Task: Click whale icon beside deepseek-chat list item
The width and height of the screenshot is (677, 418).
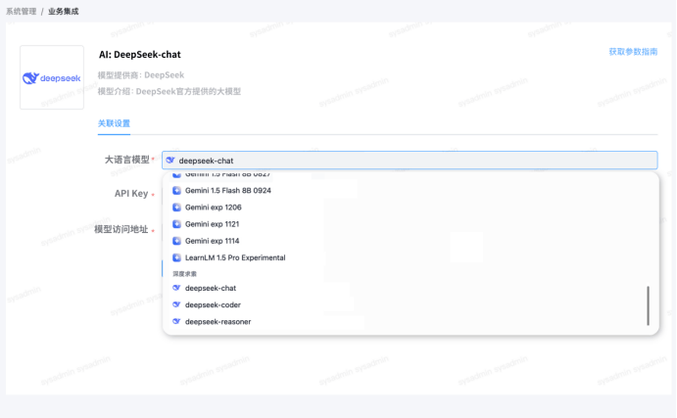Action: tap(176, 288)
